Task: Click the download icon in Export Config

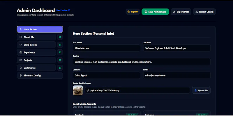Action: click(197, 12)
